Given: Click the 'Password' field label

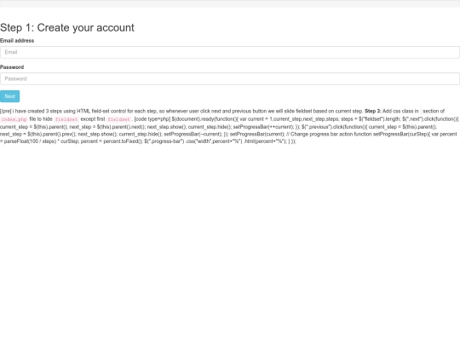Looking at the screenshot, I should 12,67.
